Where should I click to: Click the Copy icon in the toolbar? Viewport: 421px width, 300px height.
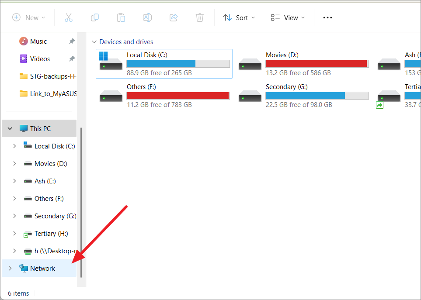[94, 17]
